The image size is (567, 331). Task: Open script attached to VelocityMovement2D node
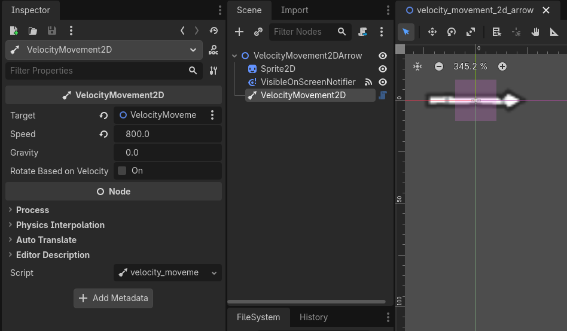tap(383, 95)
